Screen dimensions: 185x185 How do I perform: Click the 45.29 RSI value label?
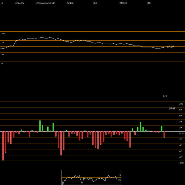click(x=170, y=47)
